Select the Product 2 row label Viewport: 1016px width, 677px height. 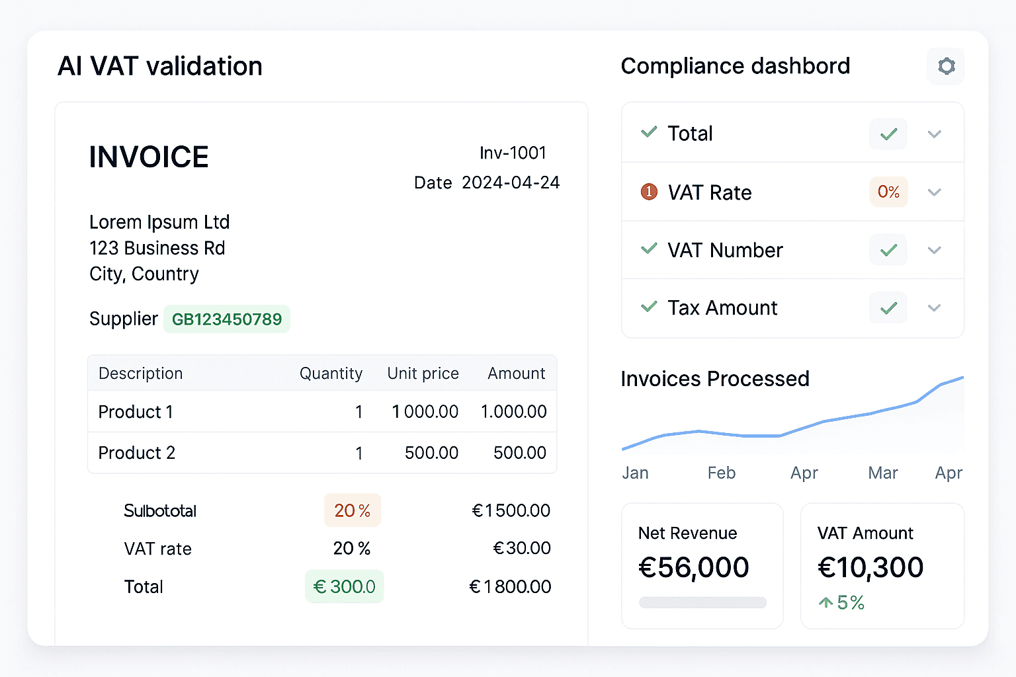click(x=137, y=453)
